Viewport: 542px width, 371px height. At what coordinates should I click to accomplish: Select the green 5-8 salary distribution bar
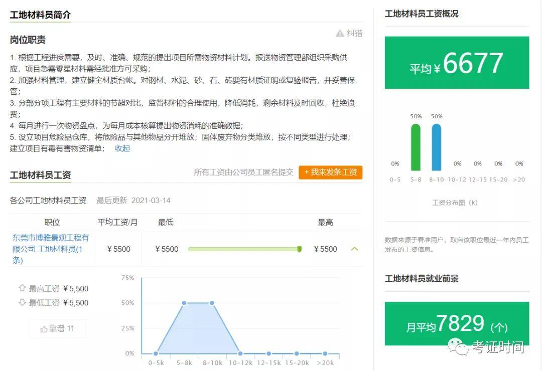click(416, 147)
